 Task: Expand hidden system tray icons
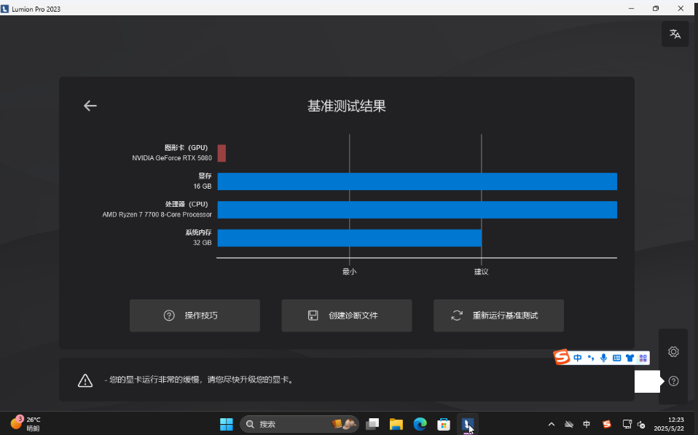coord(551,424)
